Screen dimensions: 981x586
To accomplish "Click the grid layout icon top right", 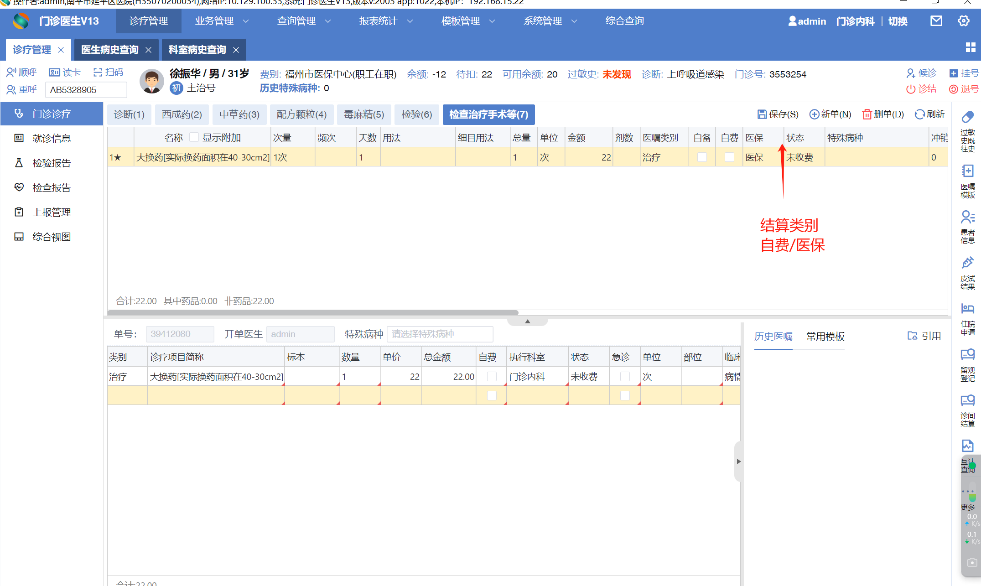I will 971,47.
